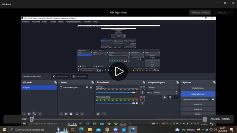Open Ohje menu in OBS video frame

click(96, 22)
